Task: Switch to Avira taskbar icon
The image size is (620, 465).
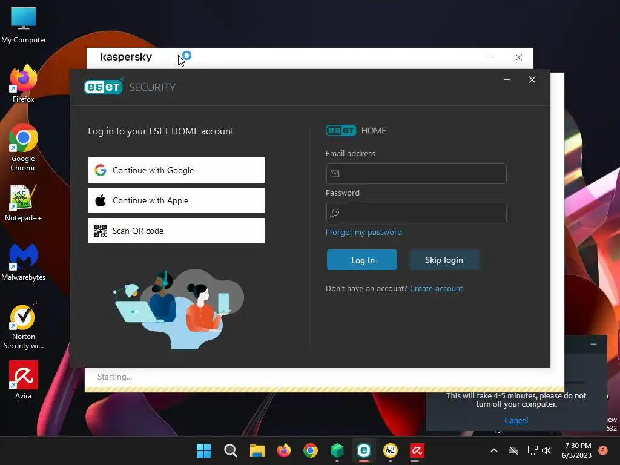Action: [x=417, y=450]
